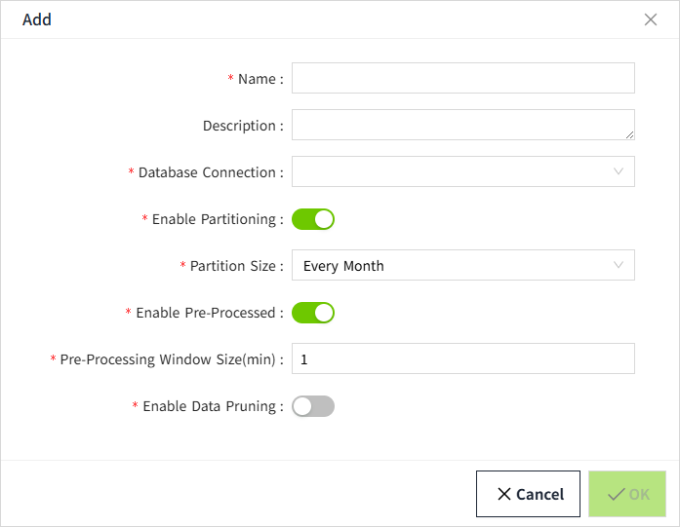
Task: Turn off the Enable Pre-Processed switch
Action: pyautogui.click(x=313, y=313)
